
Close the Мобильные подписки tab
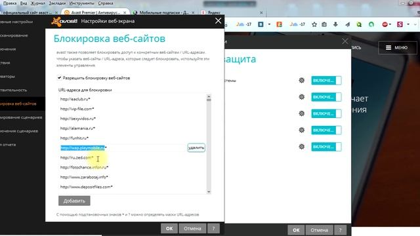click(x=193, y=12)
